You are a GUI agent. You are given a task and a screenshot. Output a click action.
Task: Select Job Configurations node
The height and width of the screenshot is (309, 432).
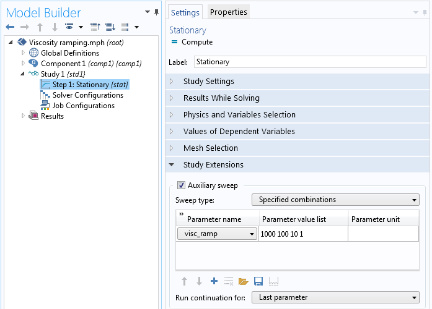tap(84, 106)
